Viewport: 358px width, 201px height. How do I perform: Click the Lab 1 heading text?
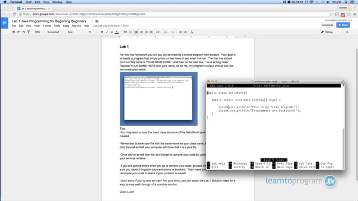(124, 46)
